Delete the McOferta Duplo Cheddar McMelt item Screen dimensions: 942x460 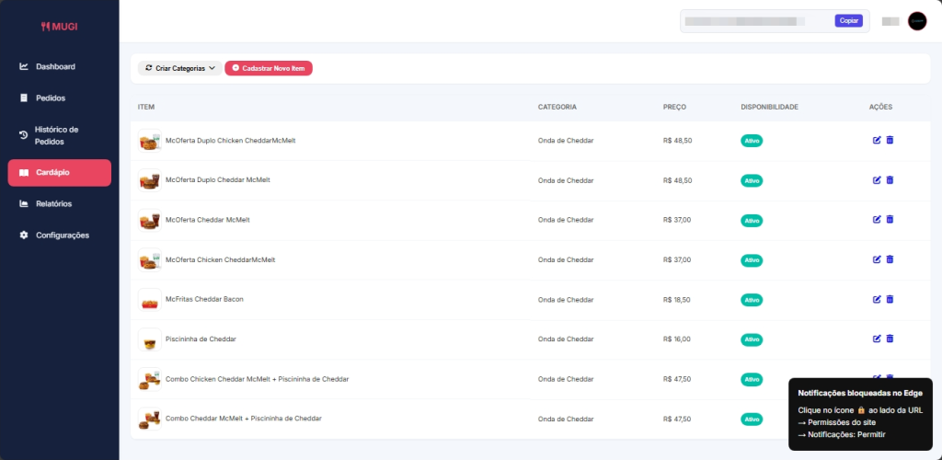click(x=890, y=179)
